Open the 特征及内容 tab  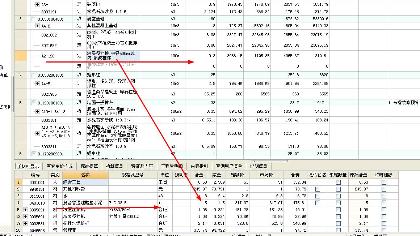coord(142,166)
